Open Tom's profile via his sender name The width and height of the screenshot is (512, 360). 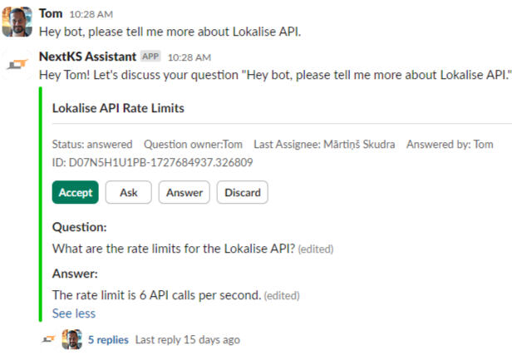[x=50, y=13]
